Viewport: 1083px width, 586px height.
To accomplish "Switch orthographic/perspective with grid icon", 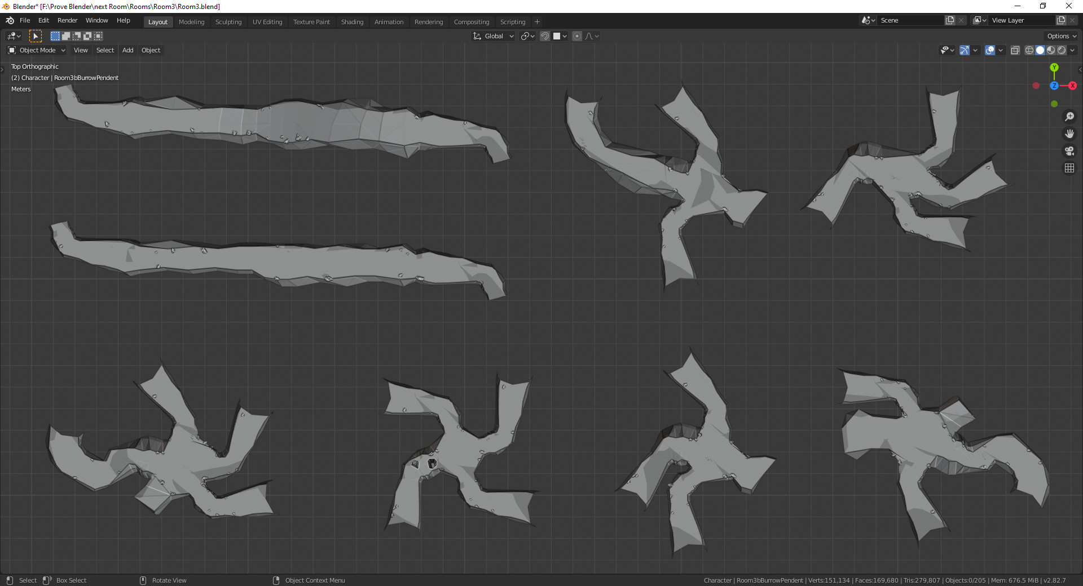I will tap(1069, 168).
